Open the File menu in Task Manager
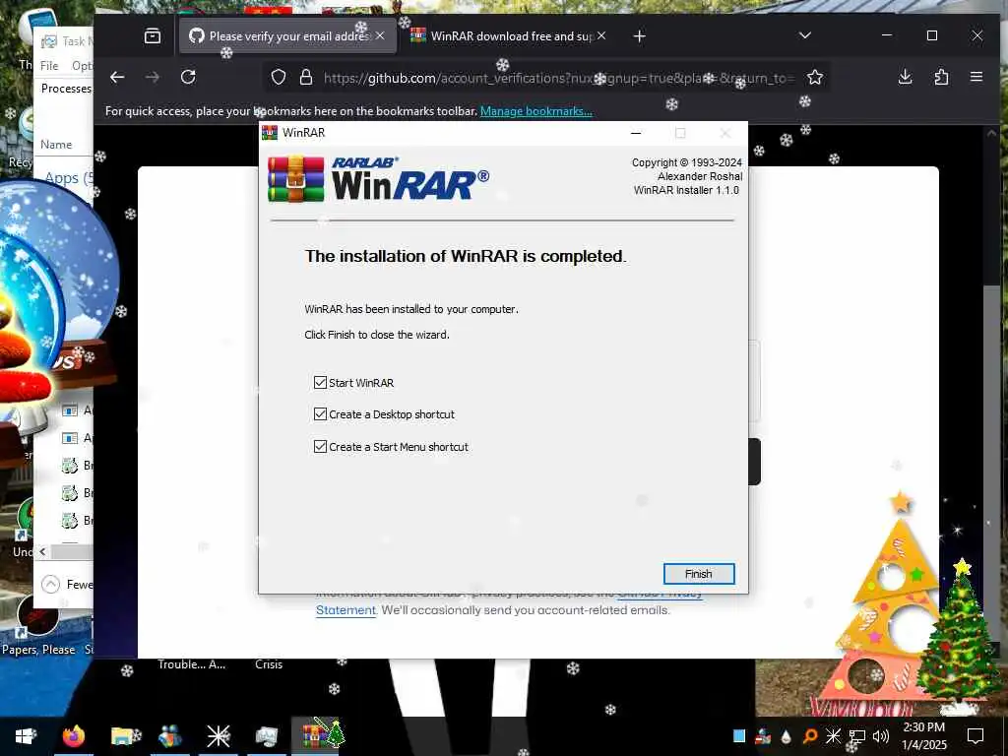This screenshot has height=756, width=1008. click(x=49, y=66)
